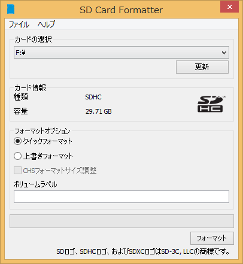Click the SD Card Formatter window title

point(121,10)
